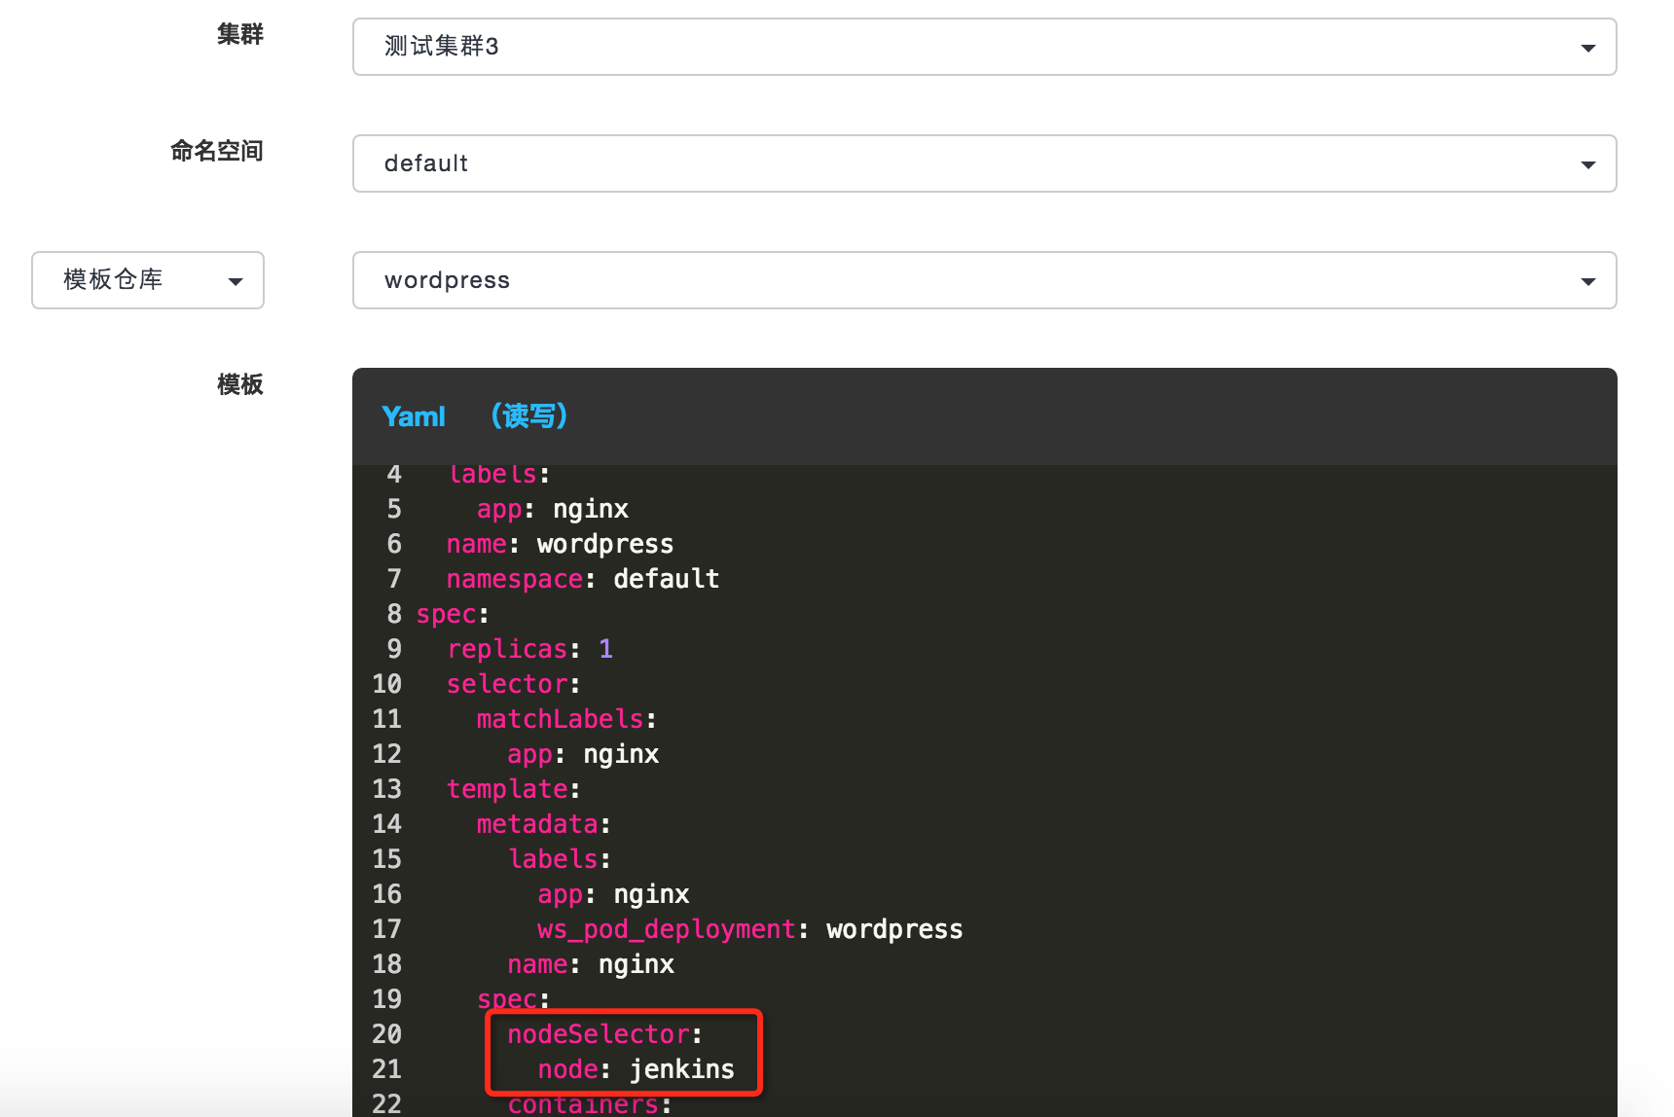Click the dropdown arrow next to 测试集群3

[1588, 46]
